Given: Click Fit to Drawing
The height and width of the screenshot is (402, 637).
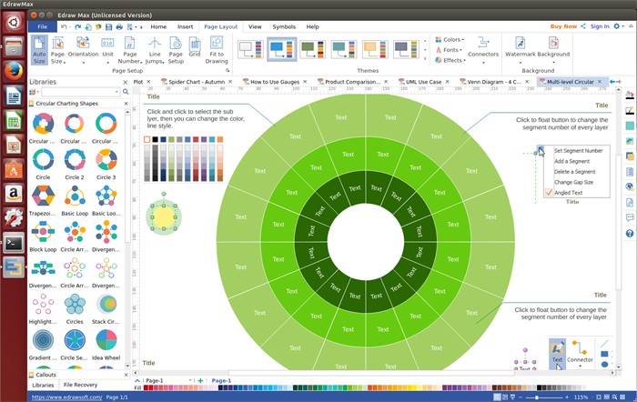Looking at the screenshot, I should coord(217,49).
